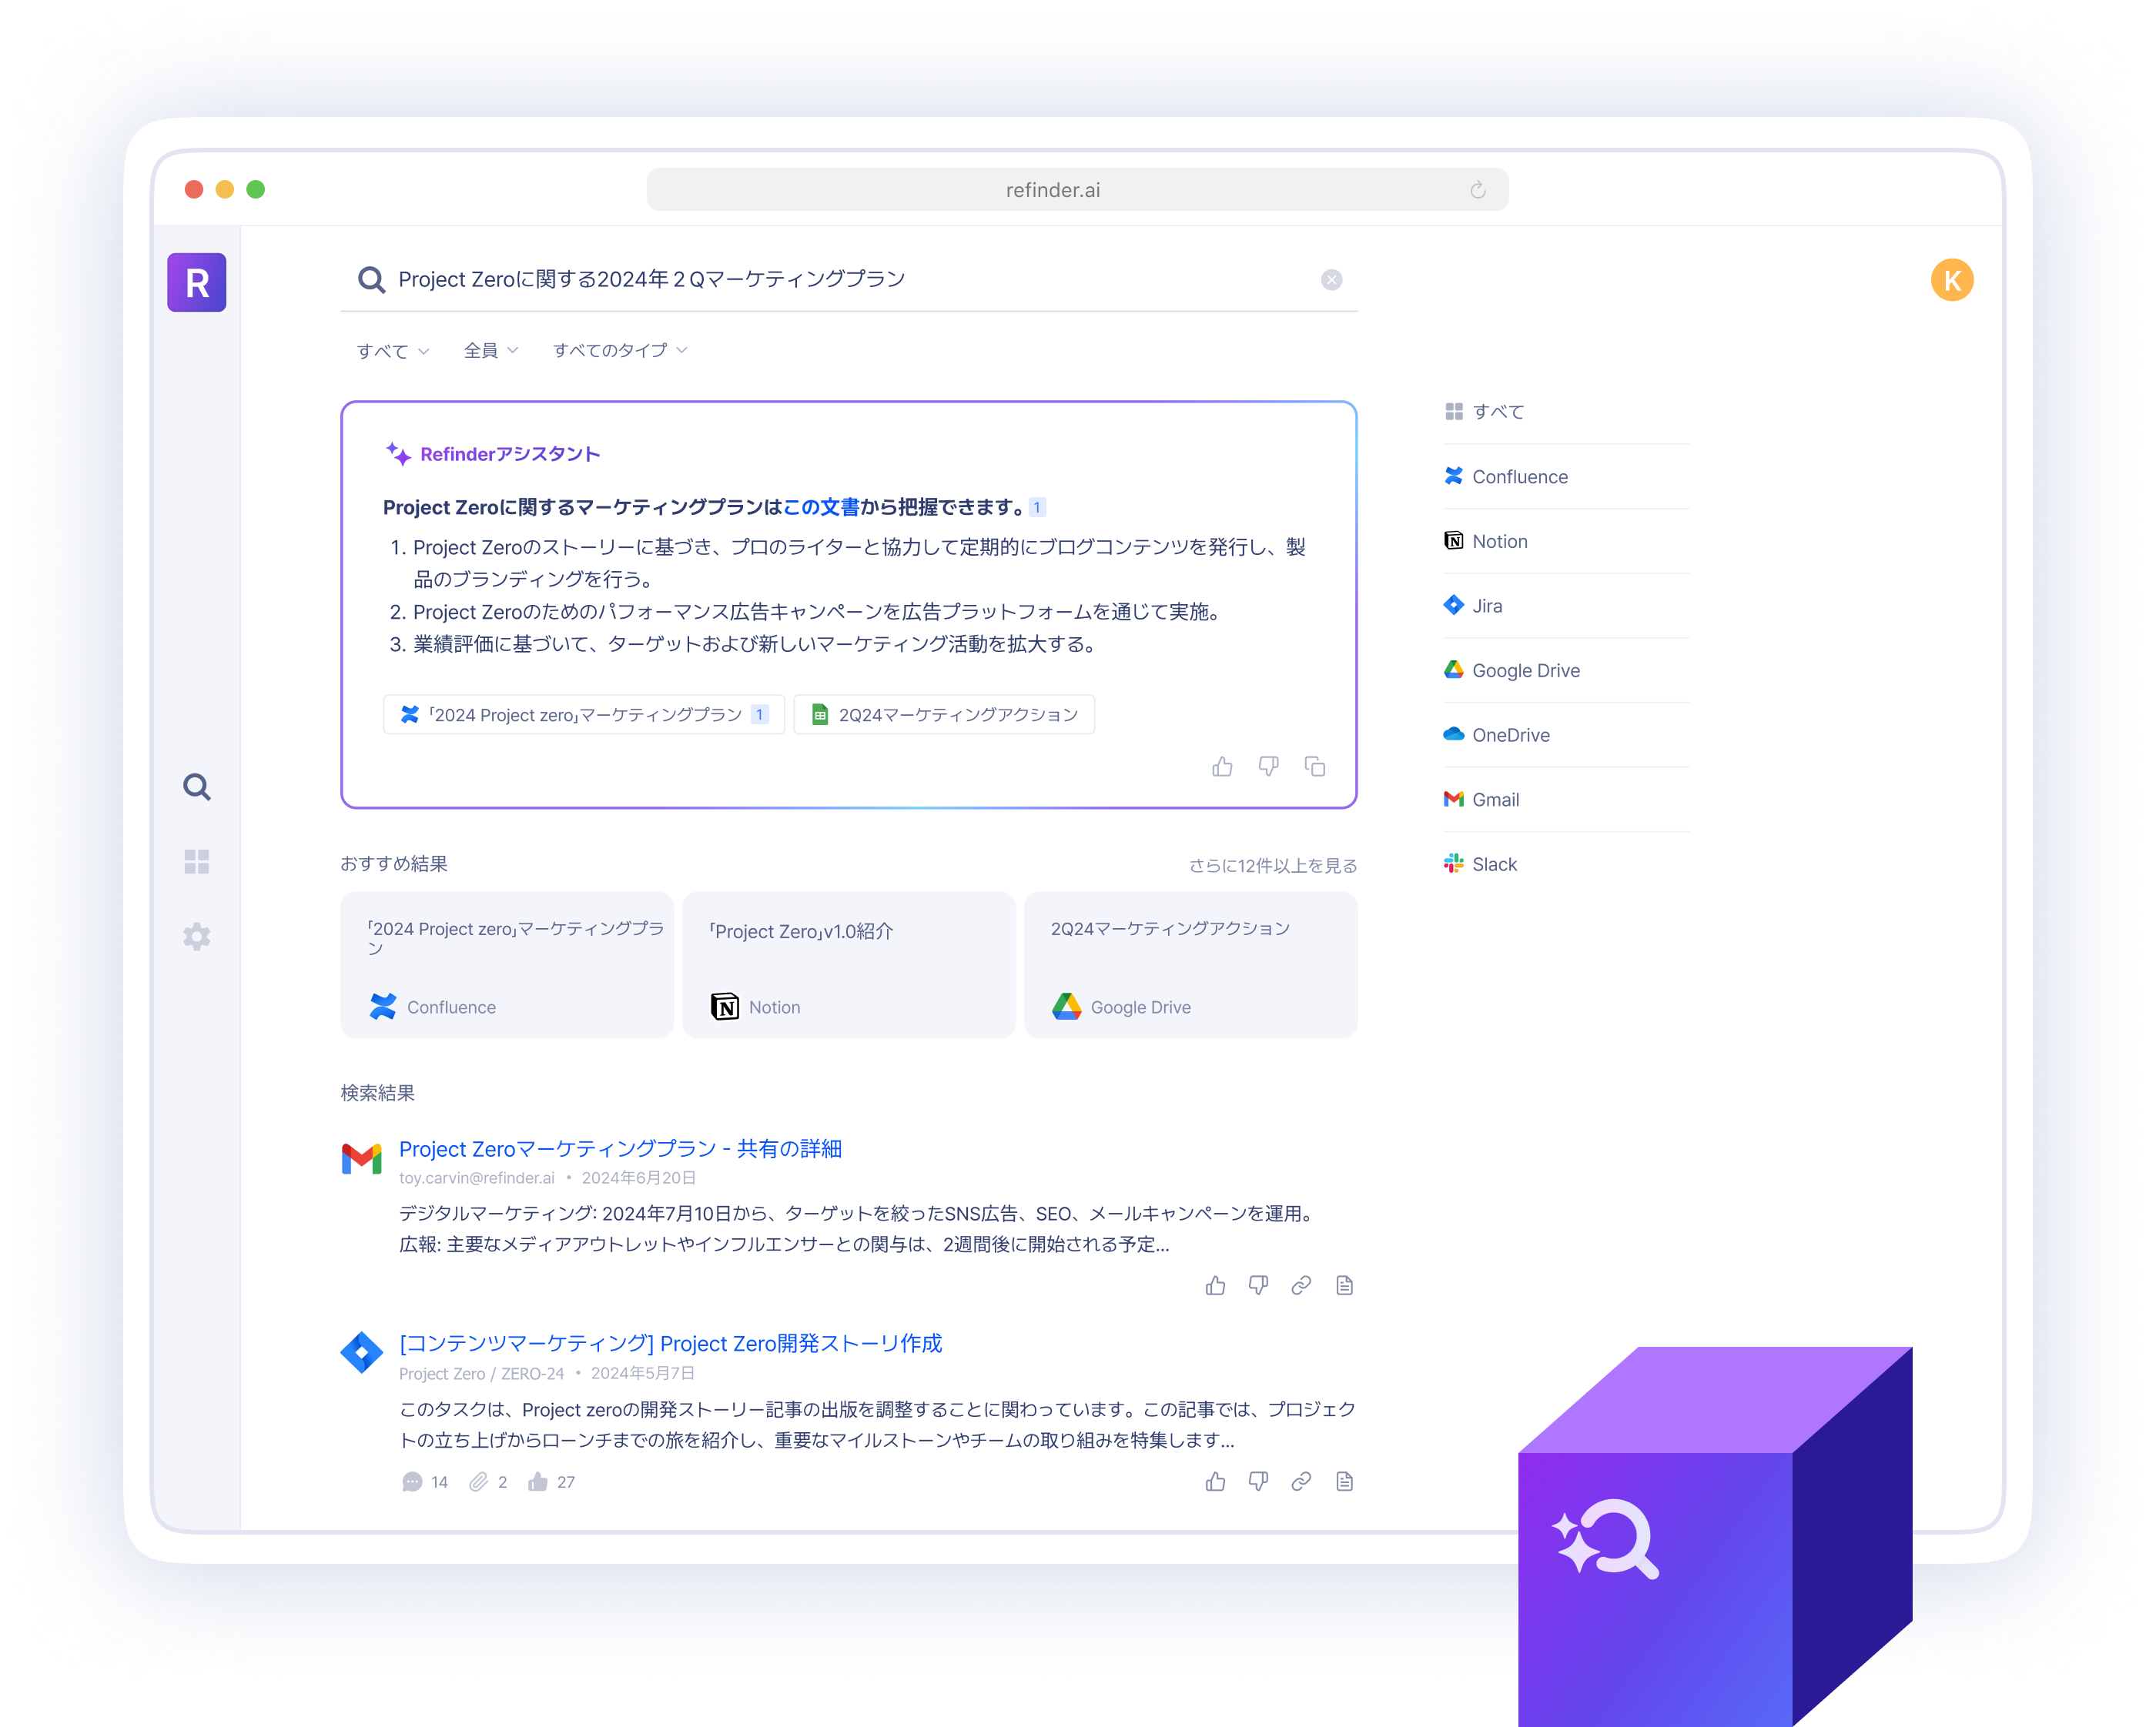Open recommended Confluence card マーケティングプラン
The image size is (2156, 1727).
pyautogui.click(x=507, y=964)
